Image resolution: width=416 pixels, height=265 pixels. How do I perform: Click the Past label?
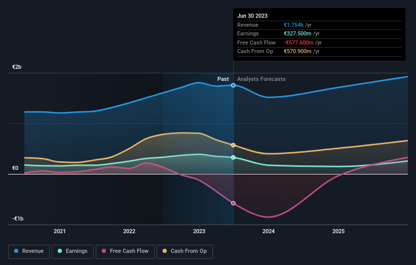pos(223,79)
